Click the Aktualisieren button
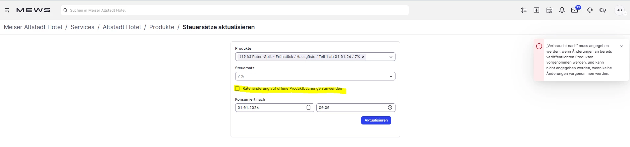This screenshot has height=147, width=630. pos(376,120)
